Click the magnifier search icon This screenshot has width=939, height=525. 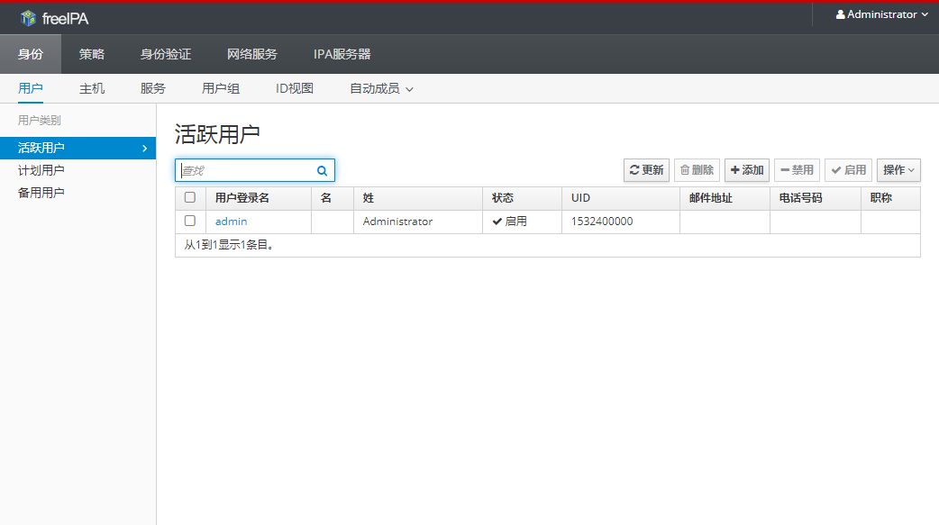[x=323, y=170]
